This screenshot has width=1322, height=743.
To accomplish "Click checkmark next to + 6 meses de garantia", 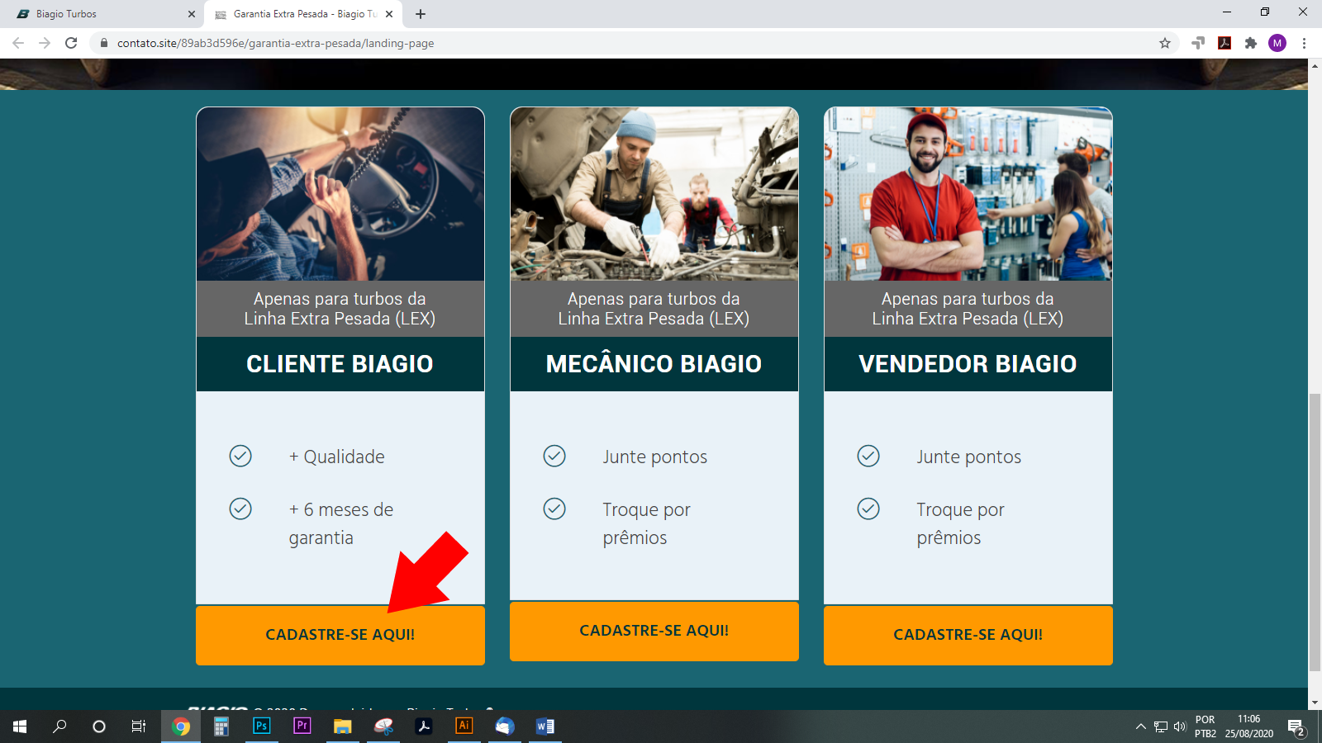I will click(x=240, y=509).
